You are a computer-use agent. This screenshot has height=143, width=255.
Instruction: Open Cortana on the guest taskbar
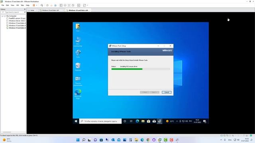tap(125, 121)
